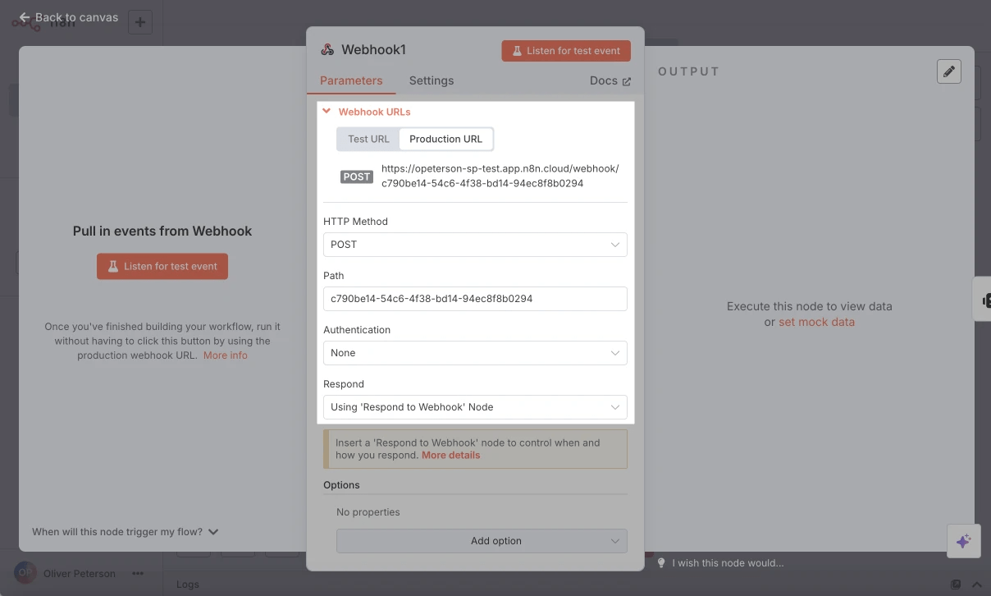Image resolution: width=991 pixels, height=596 pixels.
Task: Click the lightbulb feedback icon
Action: pyautogui.click(x=661, y=563)
